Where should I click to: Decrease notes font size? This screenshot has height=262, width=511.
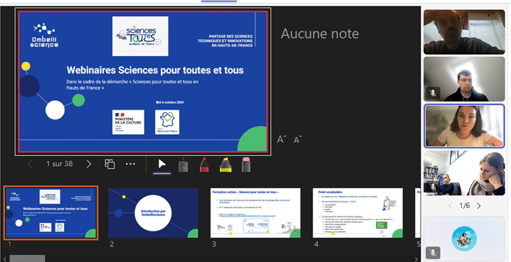[x=297, y=140]
